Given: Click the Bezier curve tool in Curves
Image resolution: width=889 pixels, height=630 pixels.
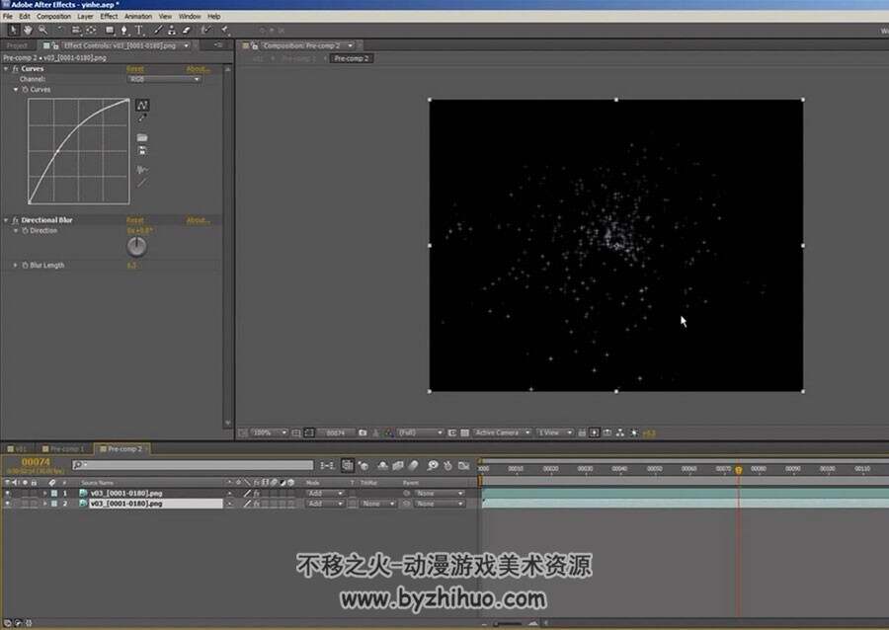Looking at the screenshot, I should (x=142, y=105).
